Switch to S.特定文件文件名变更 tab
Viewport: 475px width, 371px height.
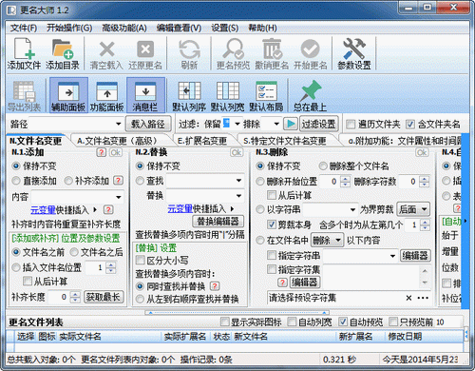click(x=285, y=141)
